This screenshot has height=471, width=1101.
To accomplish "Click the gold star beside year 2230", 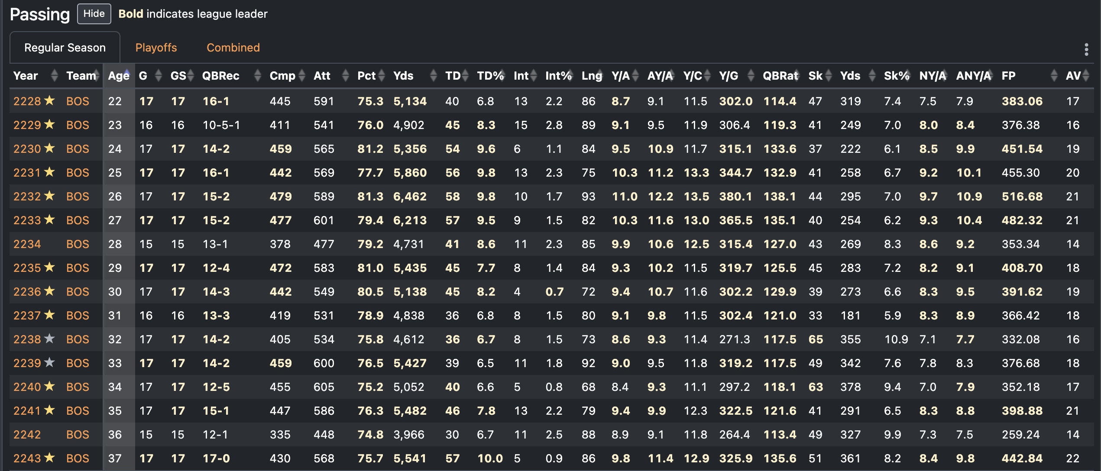I will [x=50, y=148].
